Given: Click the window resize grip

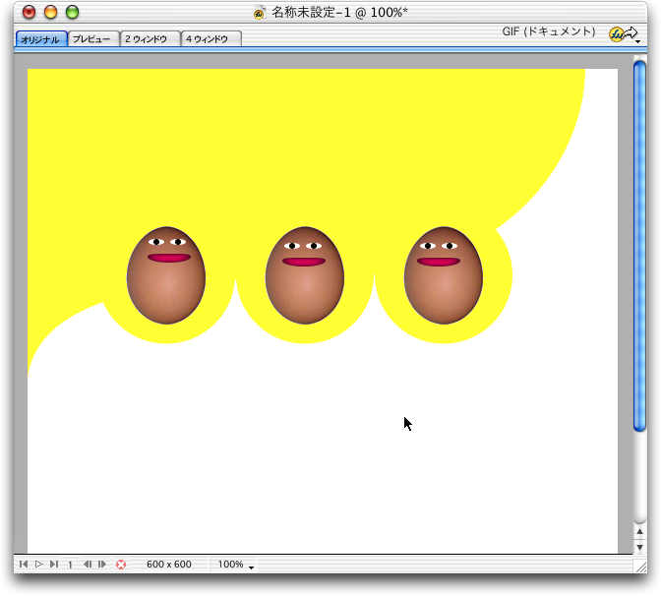Looking at the screenshot, I should (x=640, y=566).
